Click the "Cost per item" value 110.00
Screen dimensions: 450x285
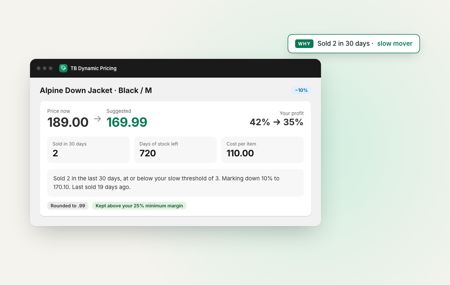coord(240,153)
